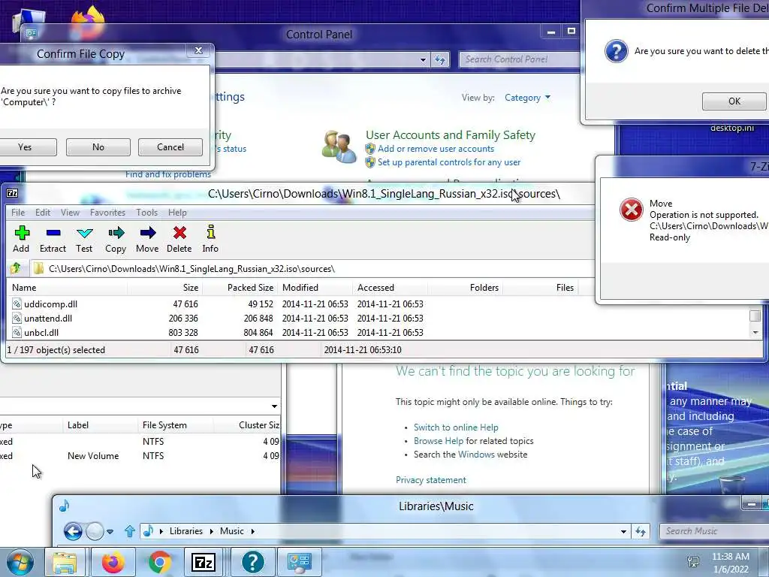Open dropdown arrow above volume list

point(274,406)
